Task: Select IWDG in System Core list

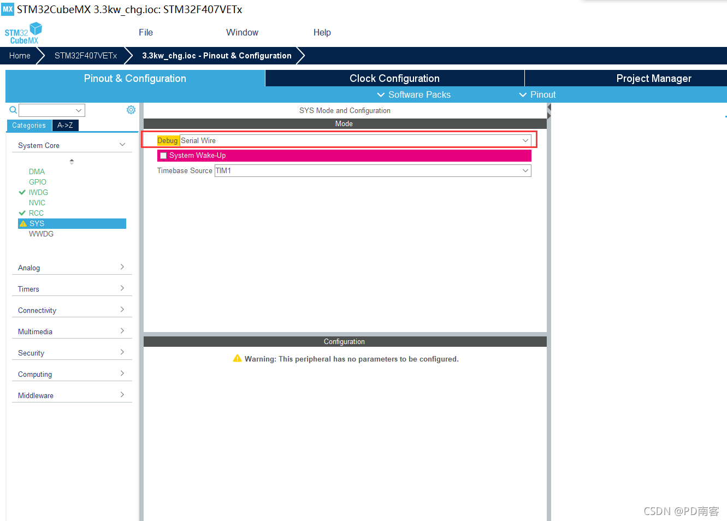Action: [x=38, y=192]
